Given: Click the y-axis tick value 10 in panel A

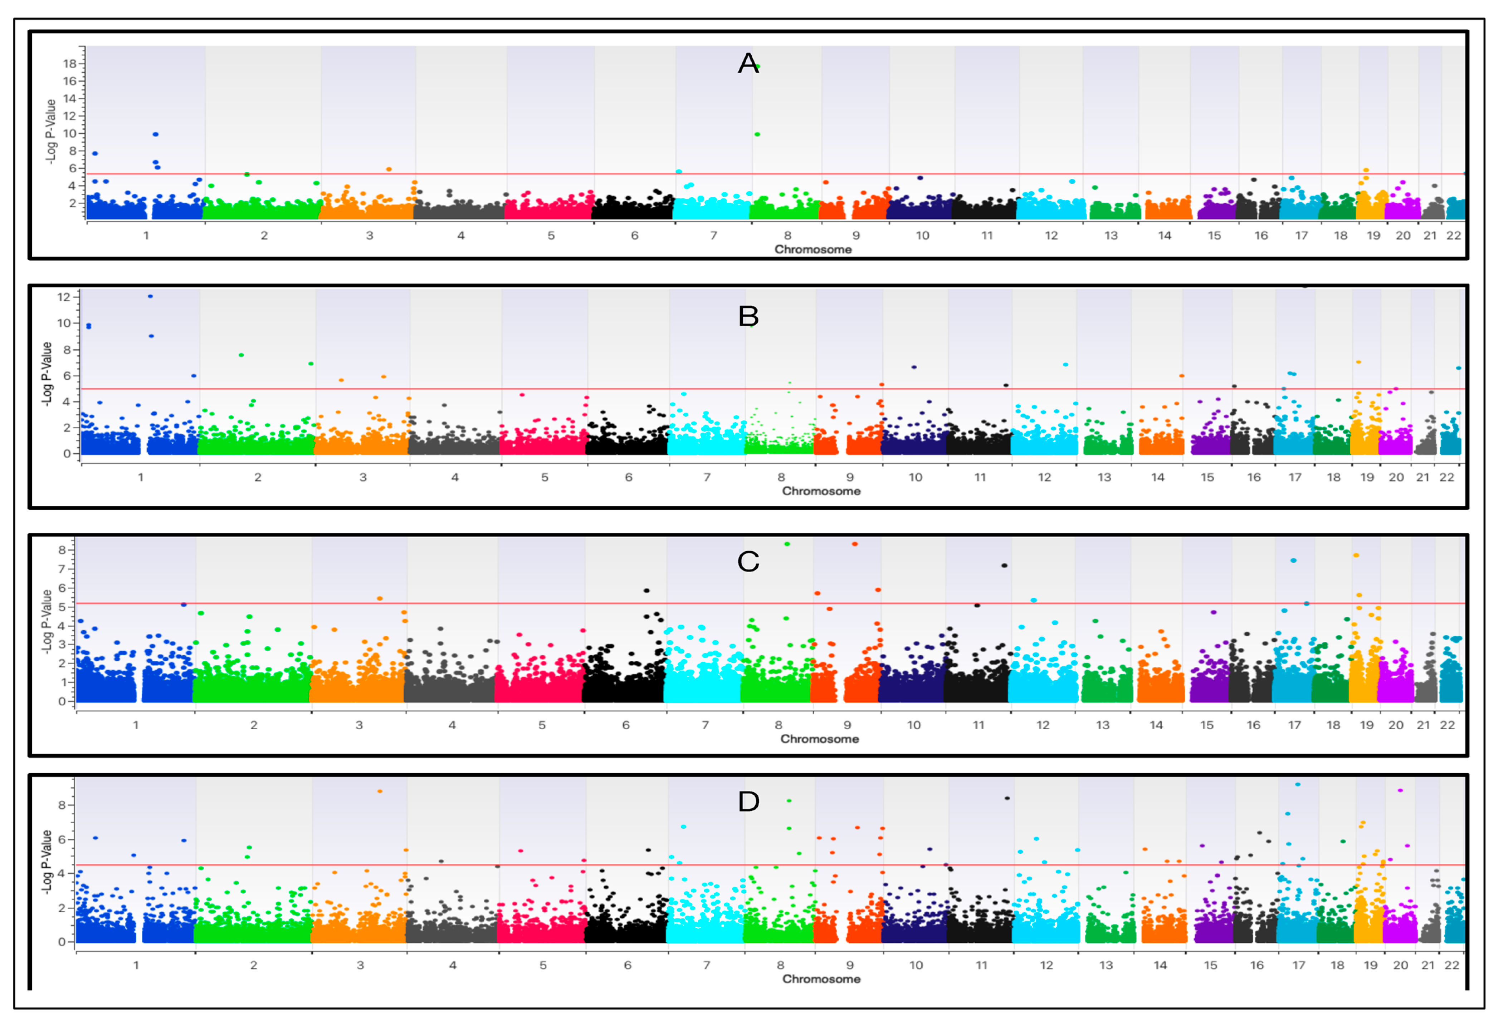Looking at the screenshot, I should (70, 133).
